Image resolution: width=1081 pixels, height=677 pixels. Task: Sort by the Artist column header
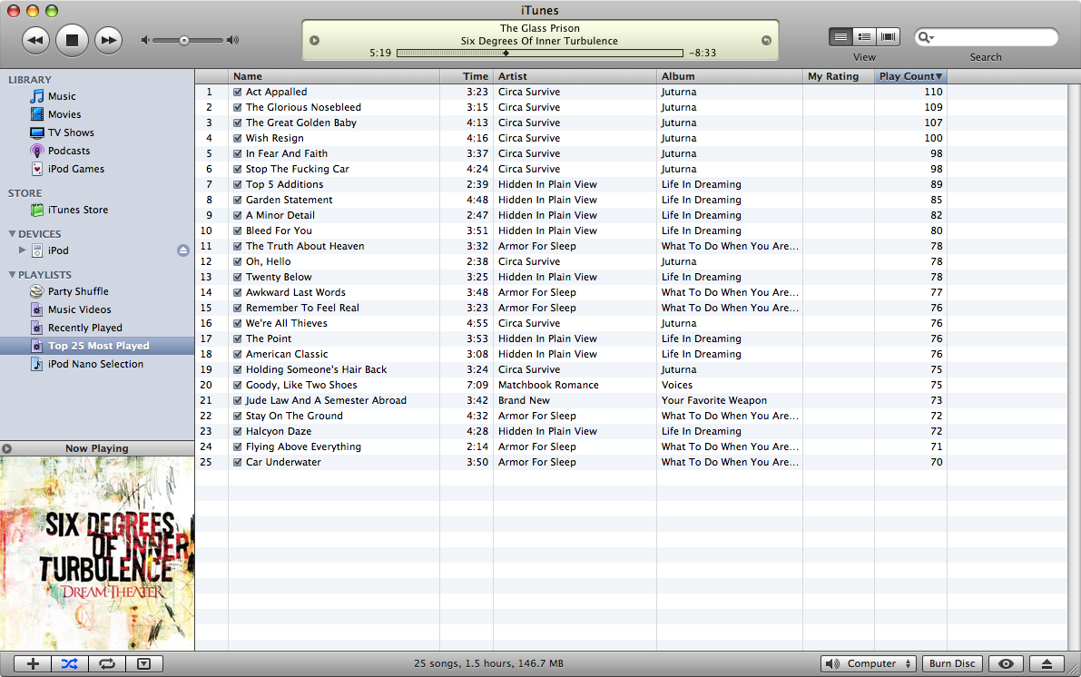pyautogui.click(x=575, y=76)
